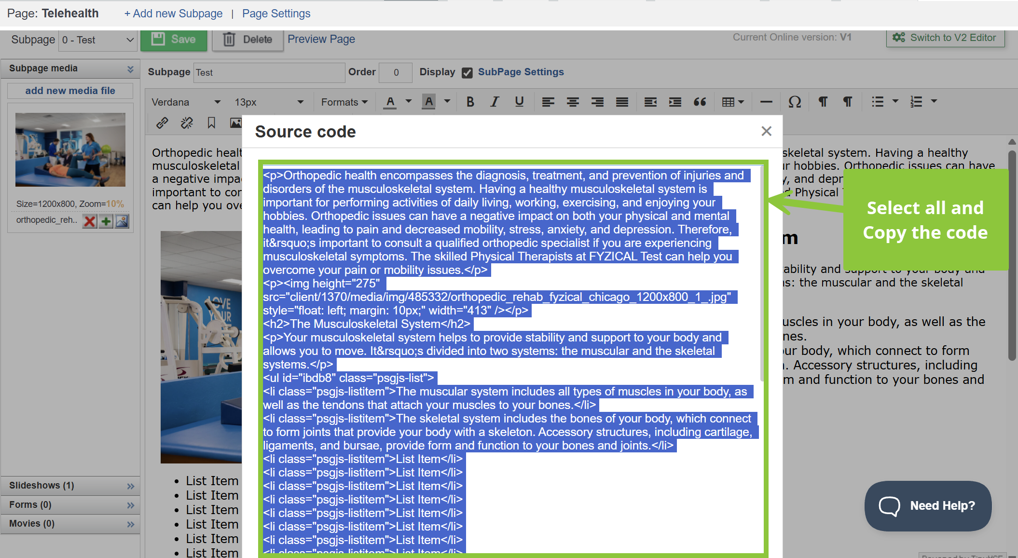1018x558 pixels.
Task: Insert an image from the toolbar
Action: [x=236, y=123]
